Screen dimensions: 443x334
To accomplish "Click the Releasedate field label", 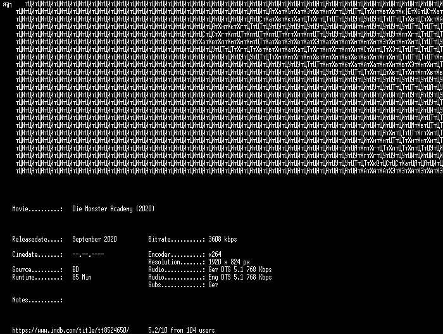I will [37, 239].
